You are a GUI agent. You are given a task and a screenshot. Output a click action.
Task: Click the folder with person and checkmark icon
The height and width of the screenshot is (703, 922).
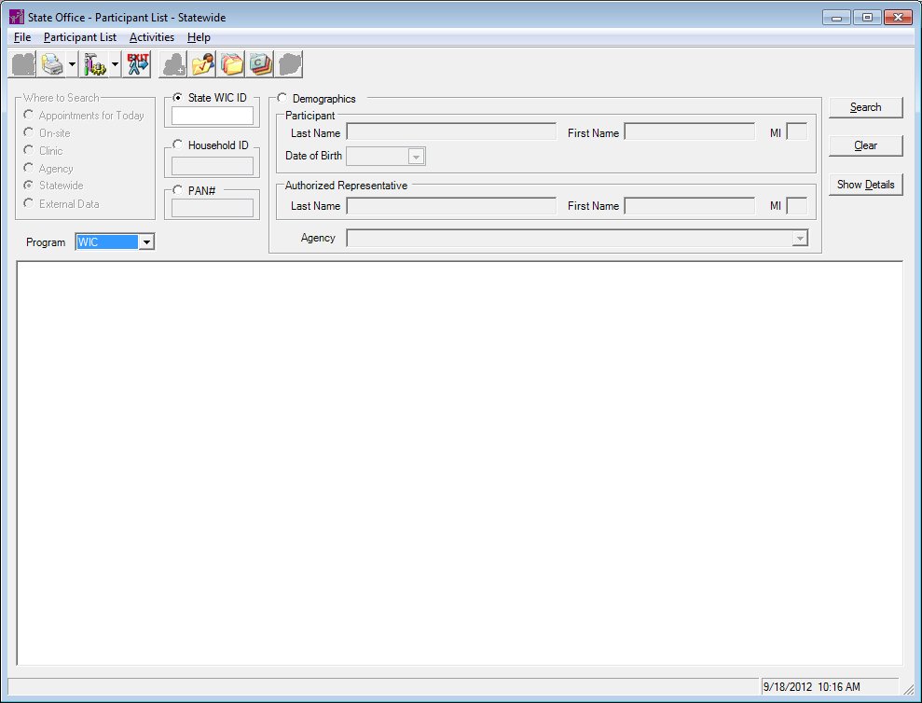[203, 64]
